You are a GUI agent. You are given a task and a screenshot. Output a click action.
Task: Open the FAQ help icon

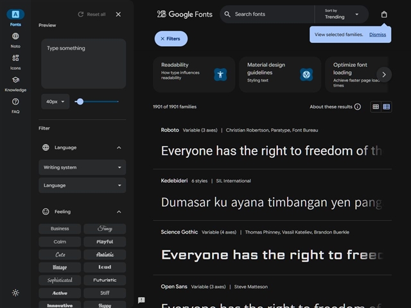pos(15,101)
